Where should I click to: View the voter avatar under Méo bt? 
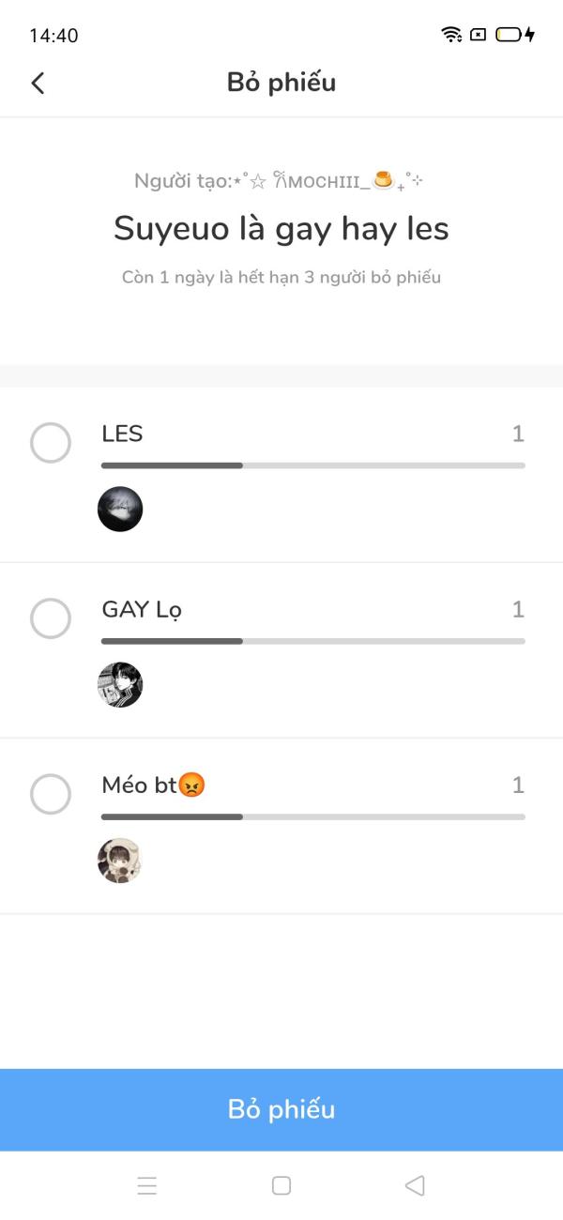120,861
